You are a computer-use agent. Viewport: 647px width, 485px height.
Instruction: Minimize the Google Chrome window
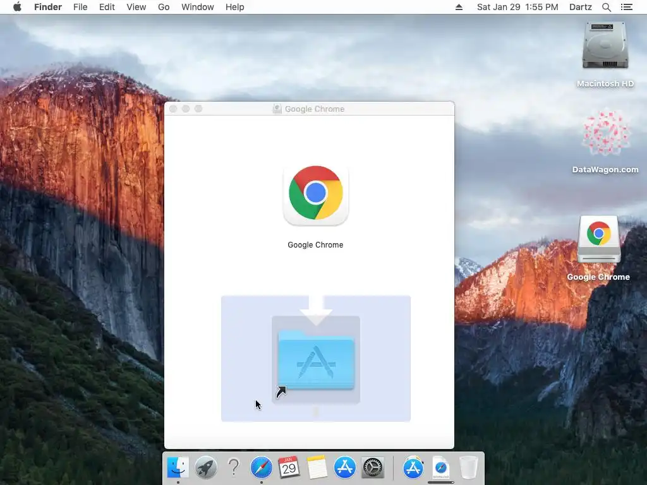click(186, 109)
